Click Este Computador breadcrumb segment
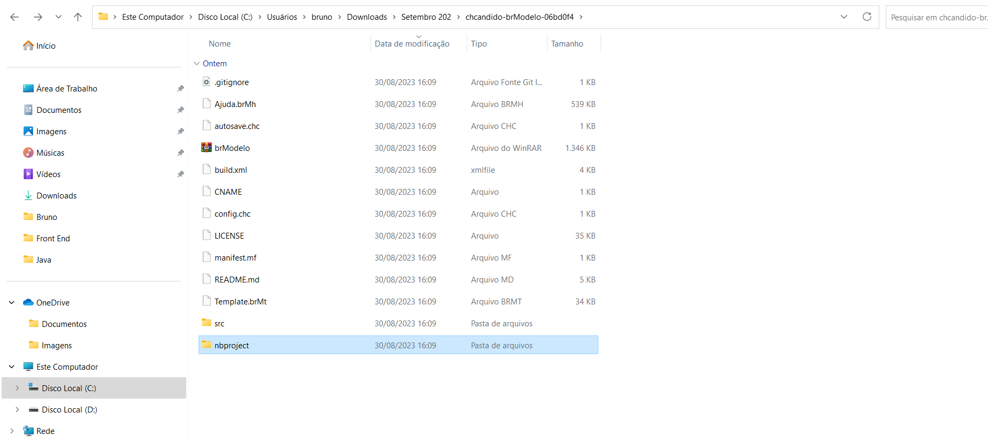988x443 pixels. 153,17
